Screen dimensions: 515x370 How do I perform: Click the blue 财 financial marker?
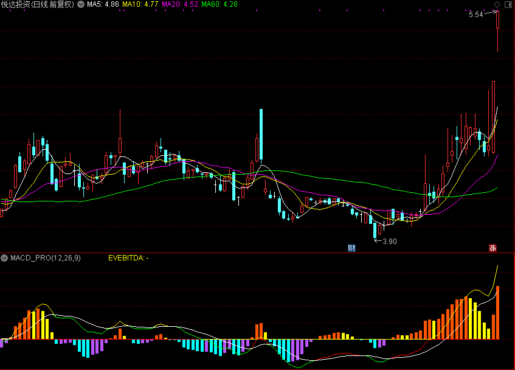(351, 248)
